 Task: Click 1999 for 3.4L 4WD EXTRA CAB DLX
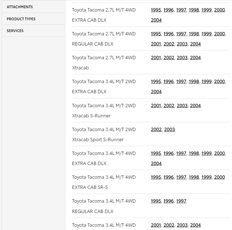point(206,153)
